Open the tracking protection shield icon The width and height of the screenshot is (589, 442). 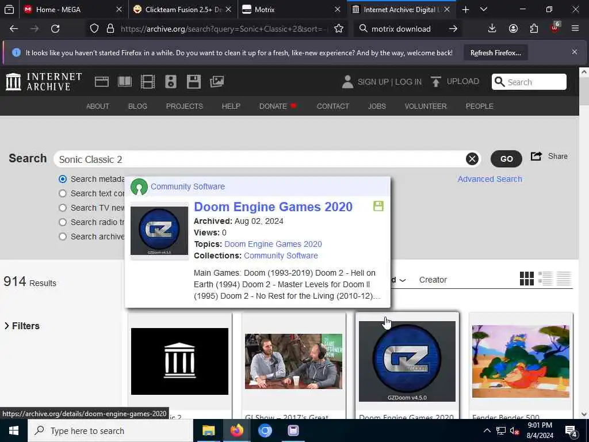pyautogui.click(x=94, y=29)
